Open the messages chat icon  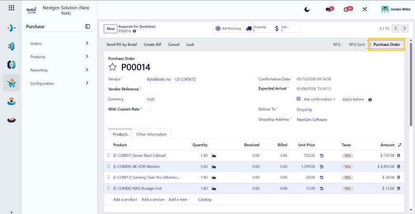point(329,9)
